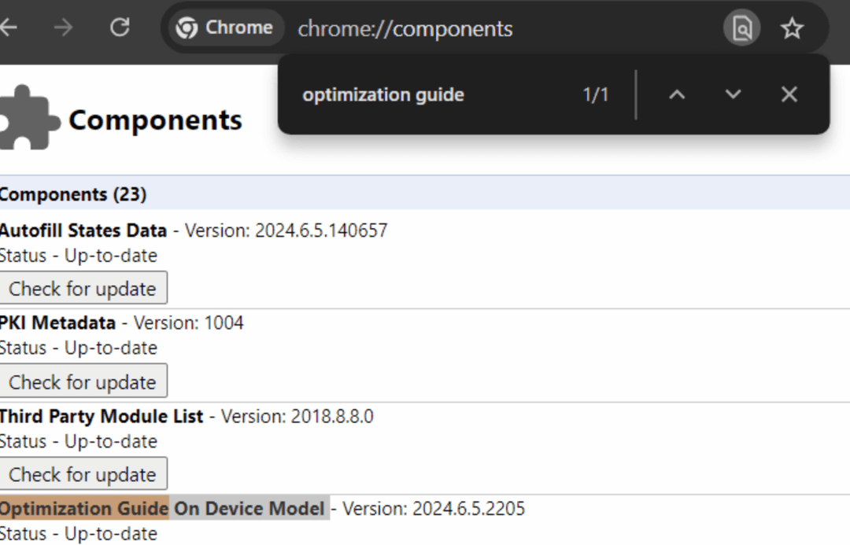Open the find-in-page search icon
The image size is (850, 545).
pyautogui.click(x=741, y=28)
